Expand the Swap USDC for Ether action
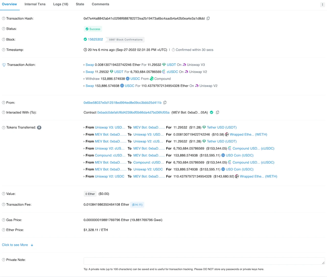The image size is (327, 277). click(84, 86)
